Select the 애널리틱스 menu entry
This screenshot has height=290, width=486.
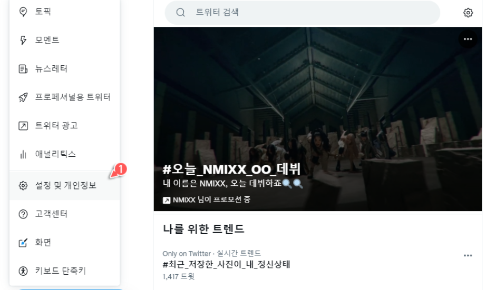[64, 154]
